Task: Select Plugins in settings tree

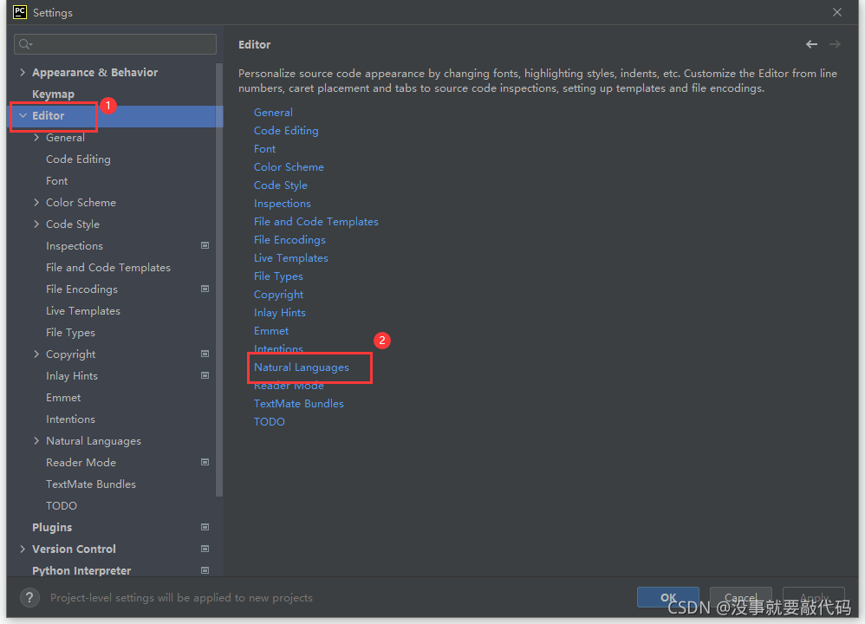Action: (52, 528)
